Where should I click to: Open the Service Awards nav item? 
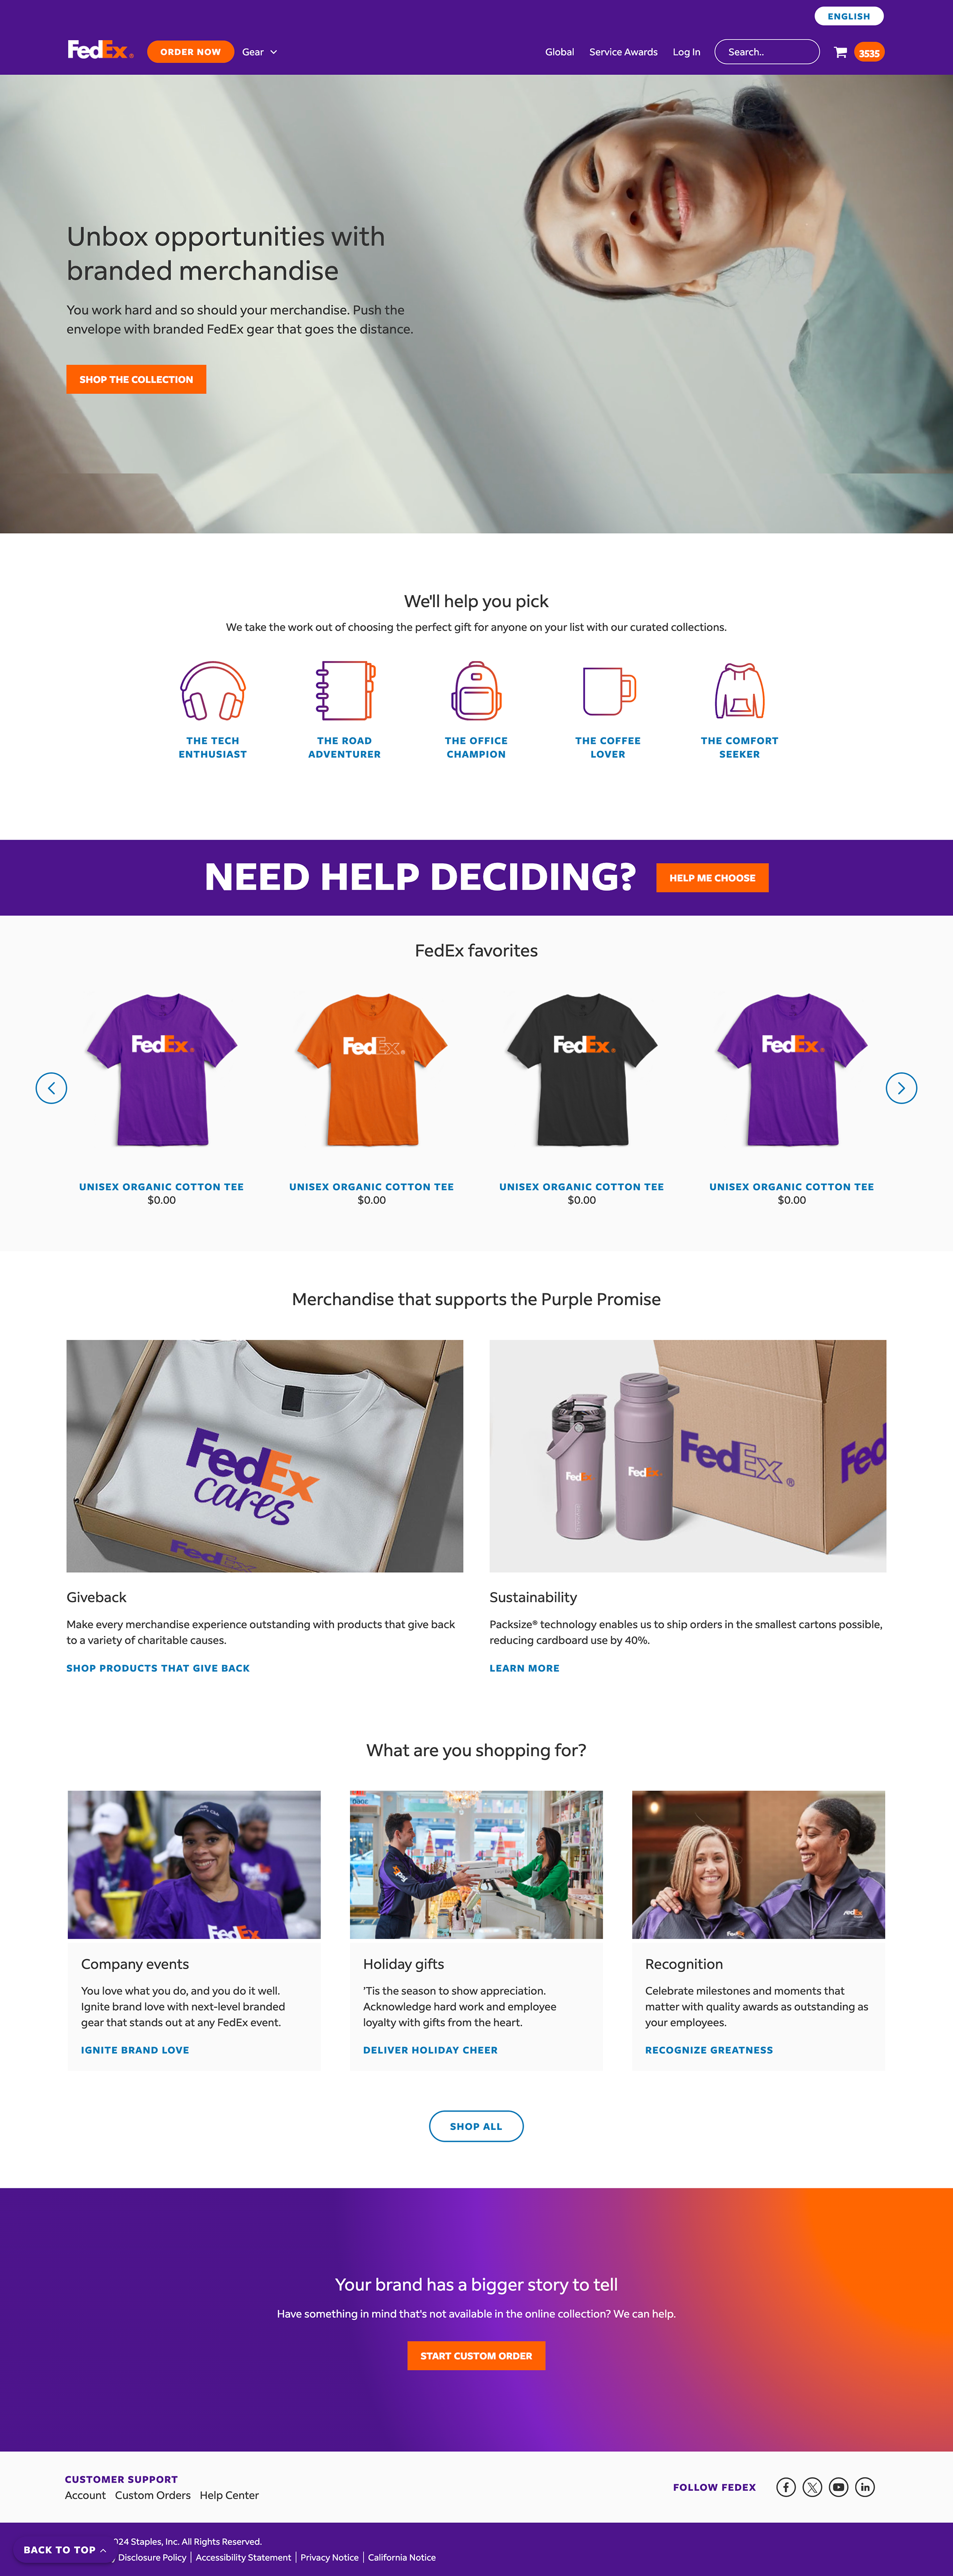click(x=623, y=52)
